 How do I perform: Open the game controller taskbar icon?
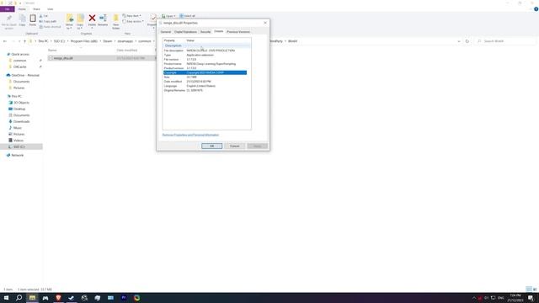coord(45,298)
